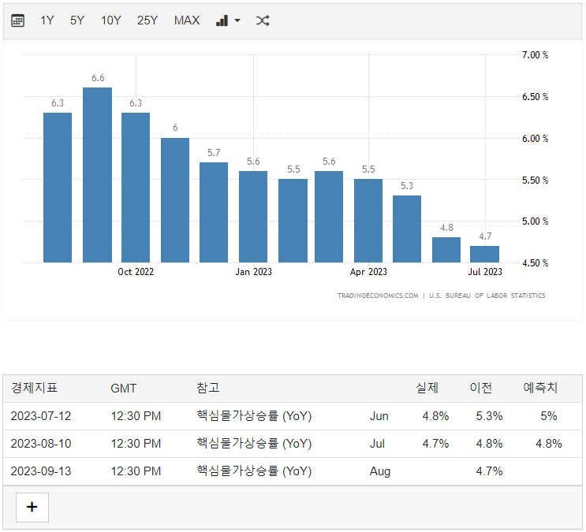
Task: Click the Oct 2022 axis label
Action: (x=136, y=272)
